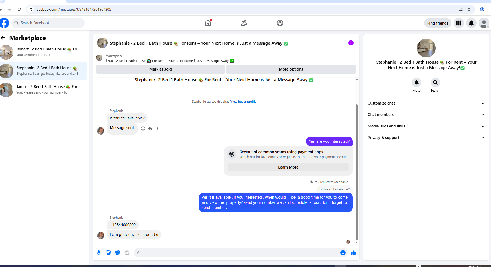React to the Message sent bubble
Image resolution: width=491 pixels, height=267 pixels.
[x=143, y=129]
